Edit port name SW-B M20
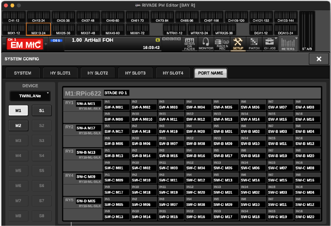 (x=307, y=156)
